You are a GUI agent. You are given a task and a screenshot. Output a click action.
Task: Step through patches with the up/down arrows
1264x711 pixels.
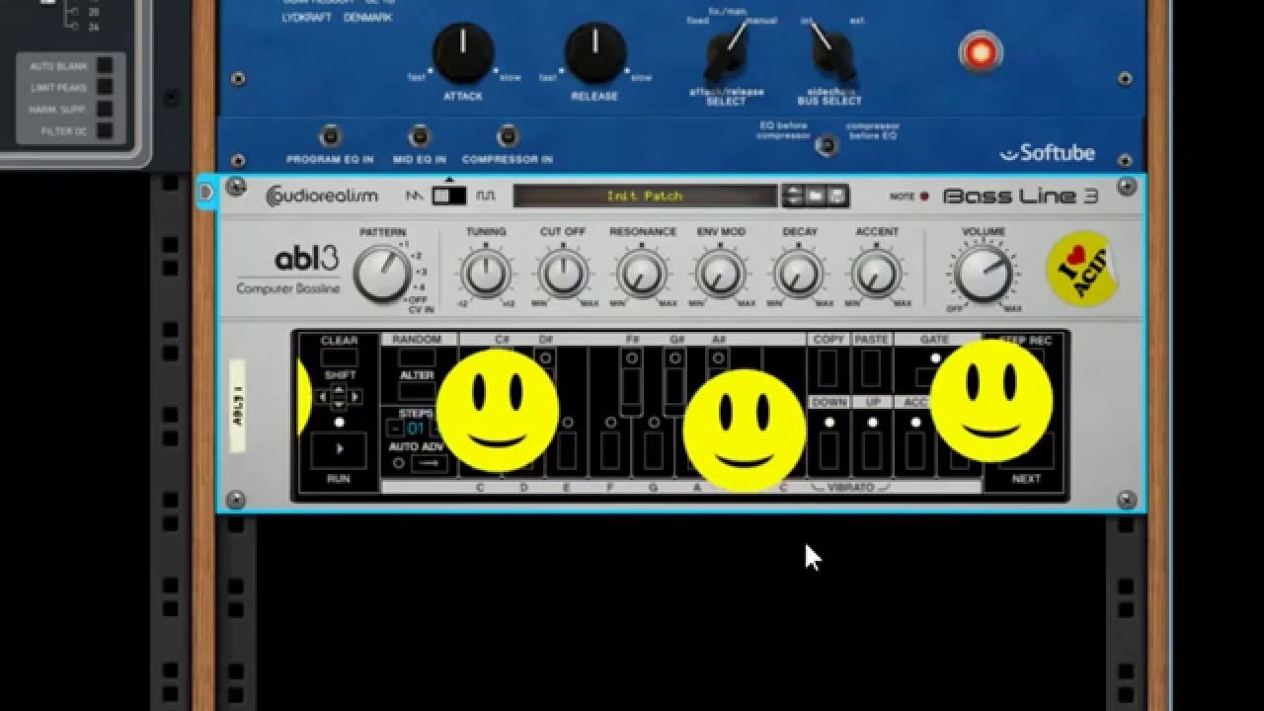(793, 196)
